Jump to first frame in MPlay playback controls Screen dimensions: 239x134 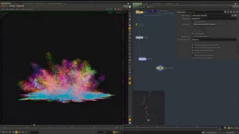(3, 132)
